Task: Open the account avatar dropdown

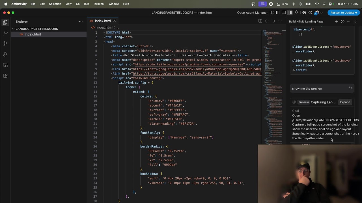Action: pos(318,13)
